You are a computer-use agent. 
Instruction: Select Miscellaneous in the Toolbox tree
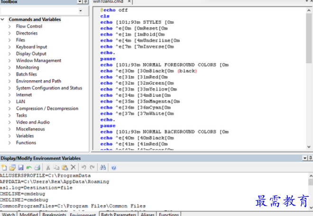(30, 129)
